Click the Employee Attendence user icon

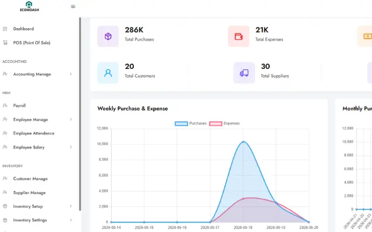click(5, 133)
